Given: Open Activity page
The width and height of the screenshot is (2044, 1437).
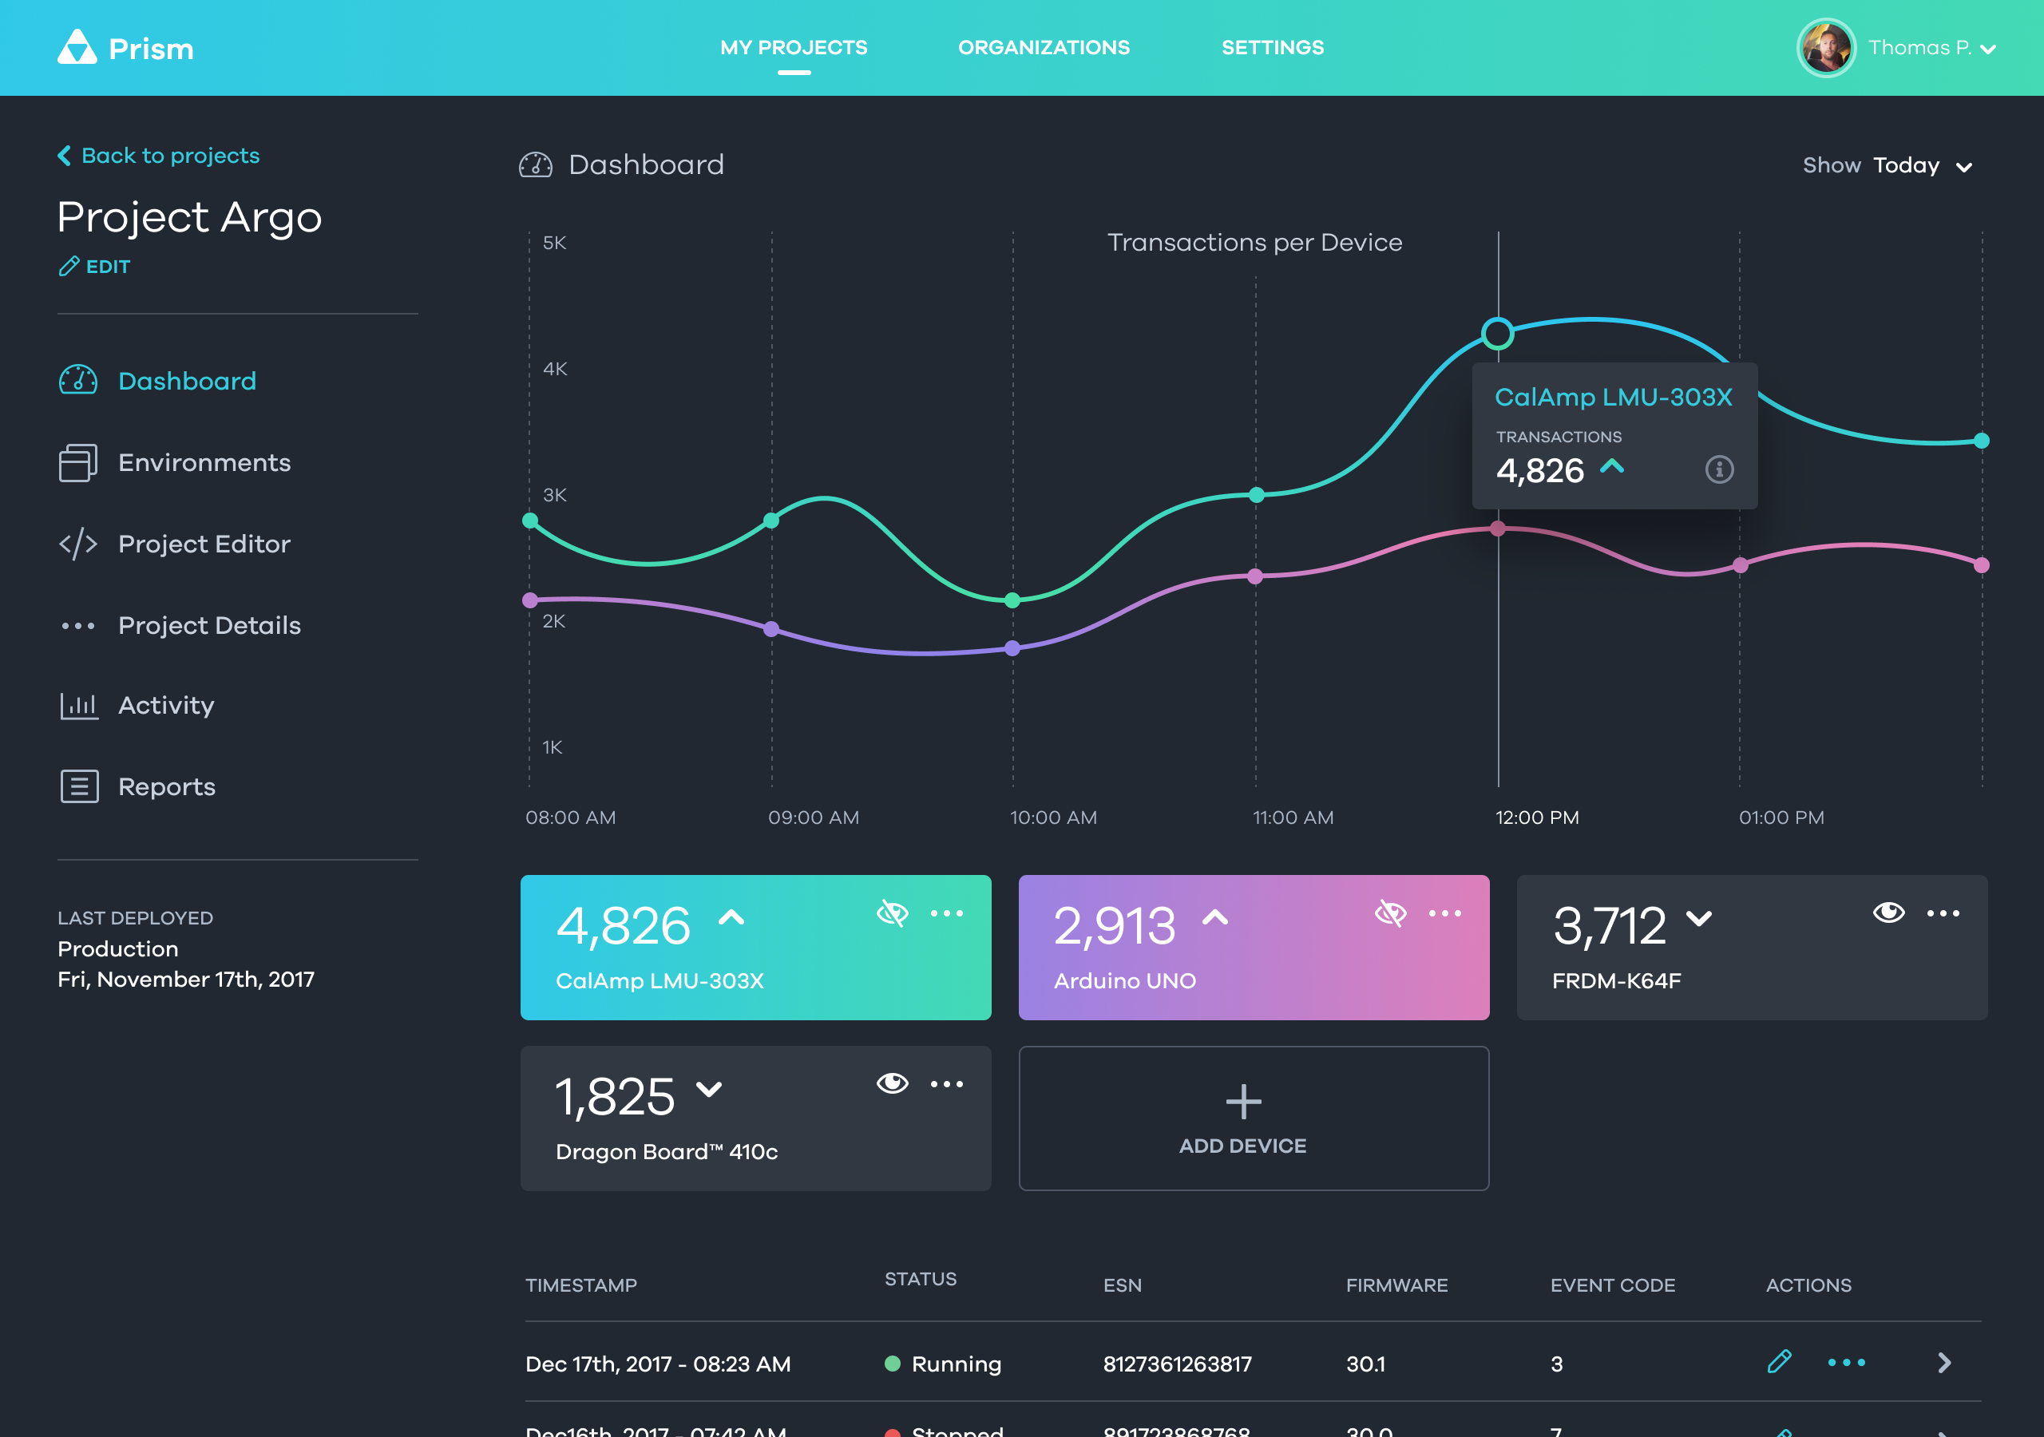Looking at the screenshot, I should tap(165, 706).
